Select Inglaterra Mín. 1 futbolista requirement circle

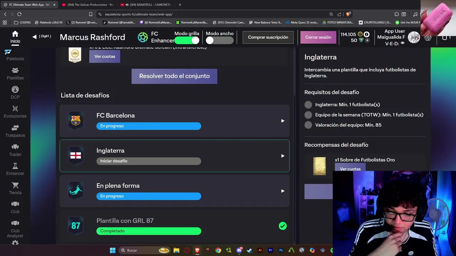click(x=308, y=105)
